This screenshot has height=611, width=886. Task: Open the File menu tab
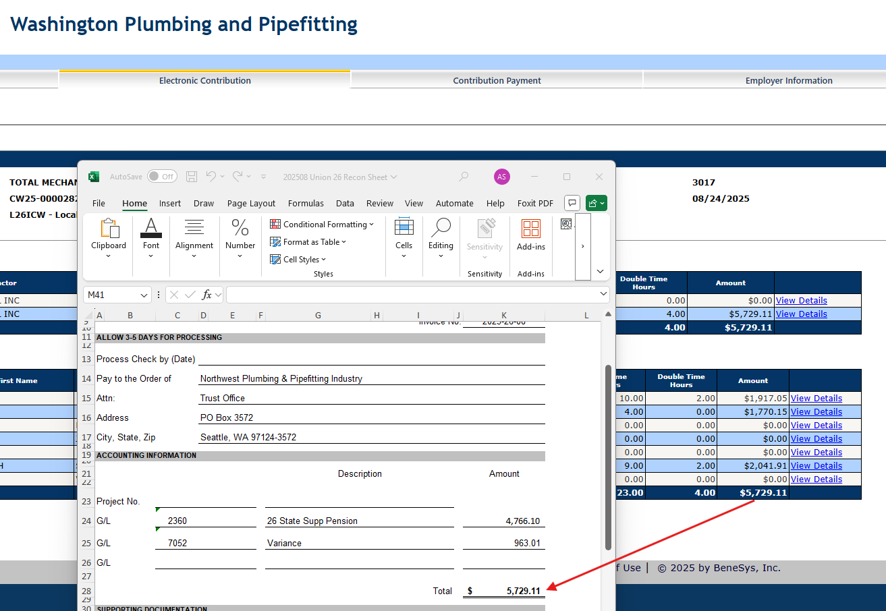pos(99,203)
